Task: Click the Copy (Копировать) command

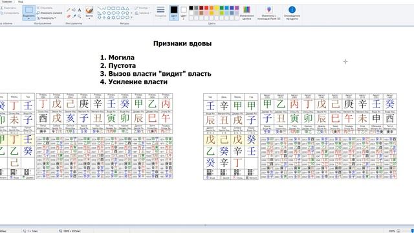Action: [x=10, y=13]
